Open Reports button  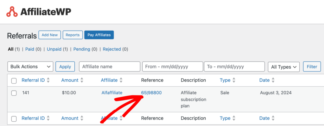[x=73, y=35]
